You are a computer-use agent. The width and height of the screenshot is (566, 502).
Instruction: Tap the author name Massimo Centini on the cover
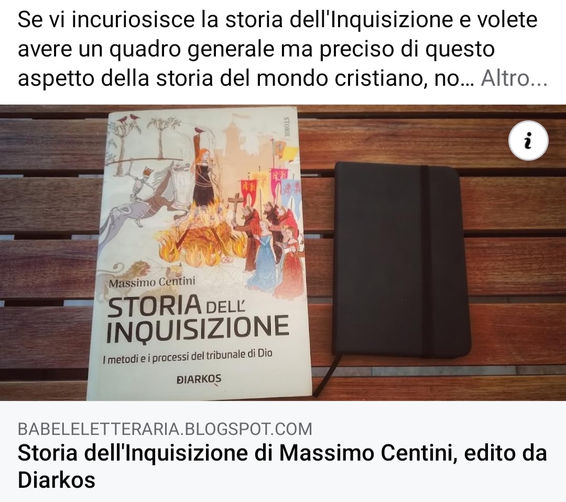tap(152, 282)
